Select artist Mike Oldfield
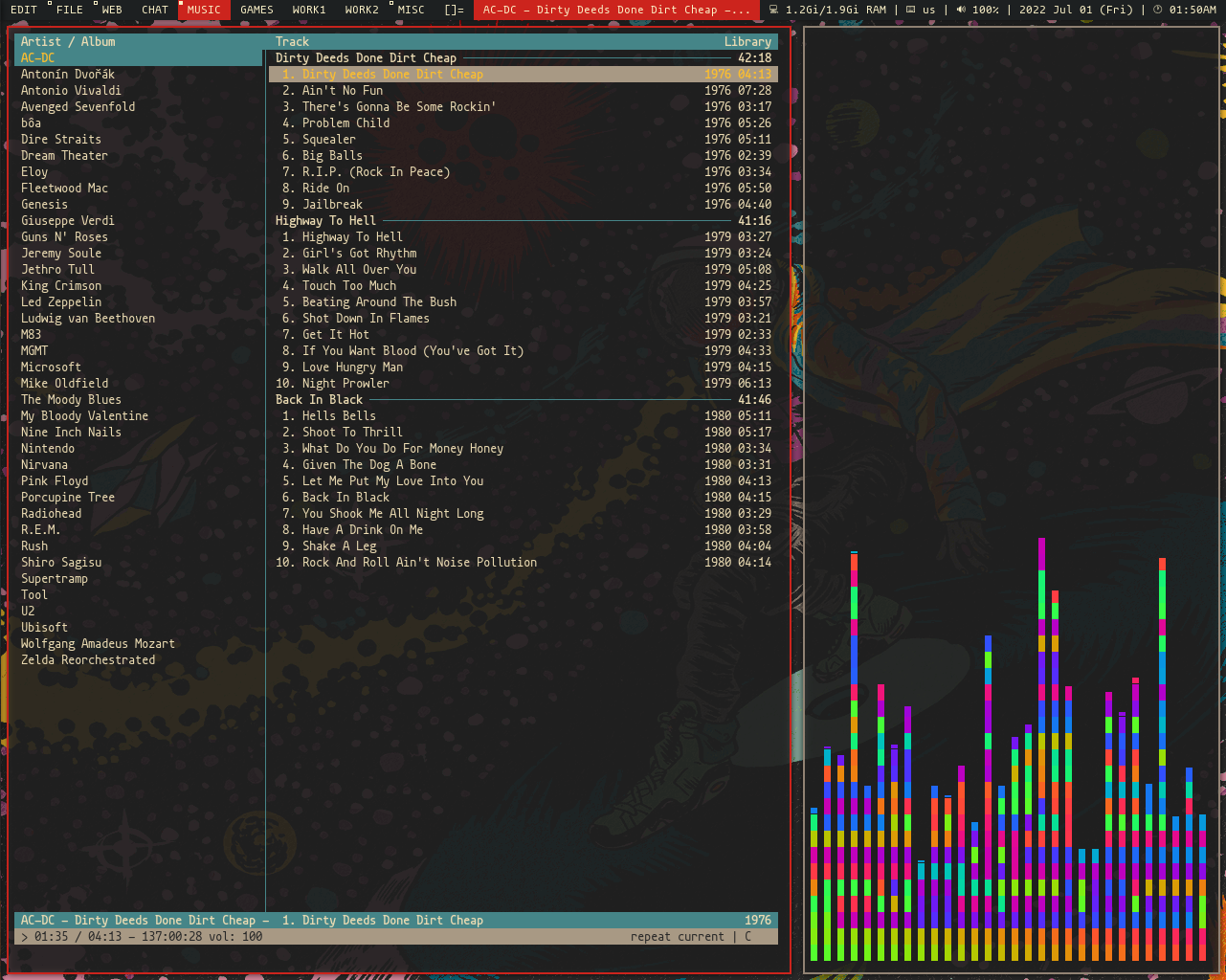1226x980 pixels. click(139, 384)
